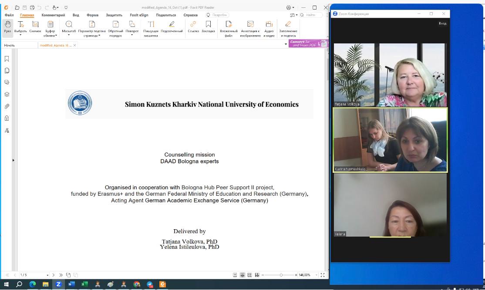Open Pages thumbnails panel in left sidebar
The image size is (485, 290).
click(x=7, y=71)
